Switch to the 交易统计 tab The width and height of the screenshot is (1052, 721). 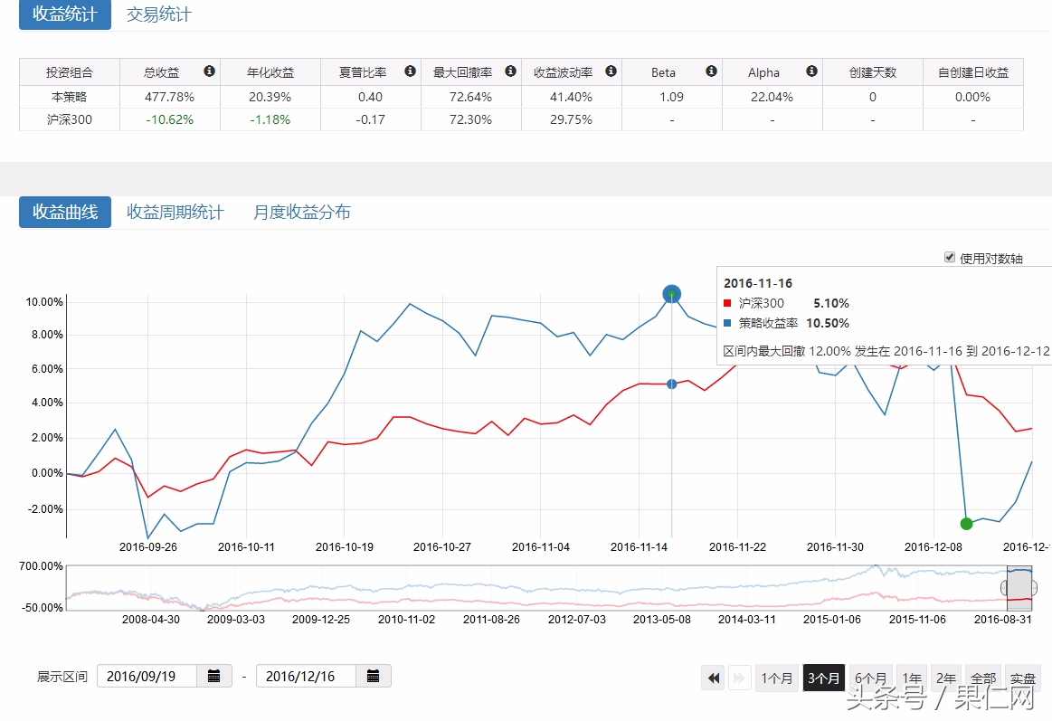(158, 14)
